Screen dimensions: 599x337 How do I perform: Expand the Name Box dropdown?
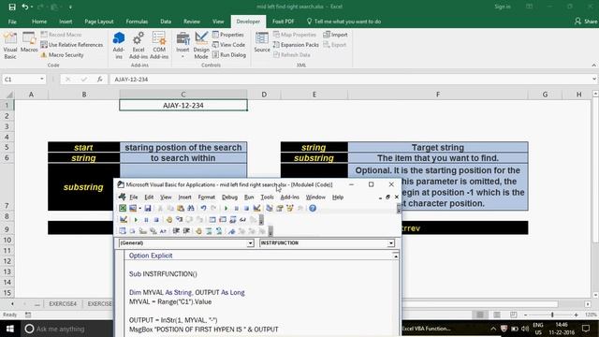(x=41, y=79)
